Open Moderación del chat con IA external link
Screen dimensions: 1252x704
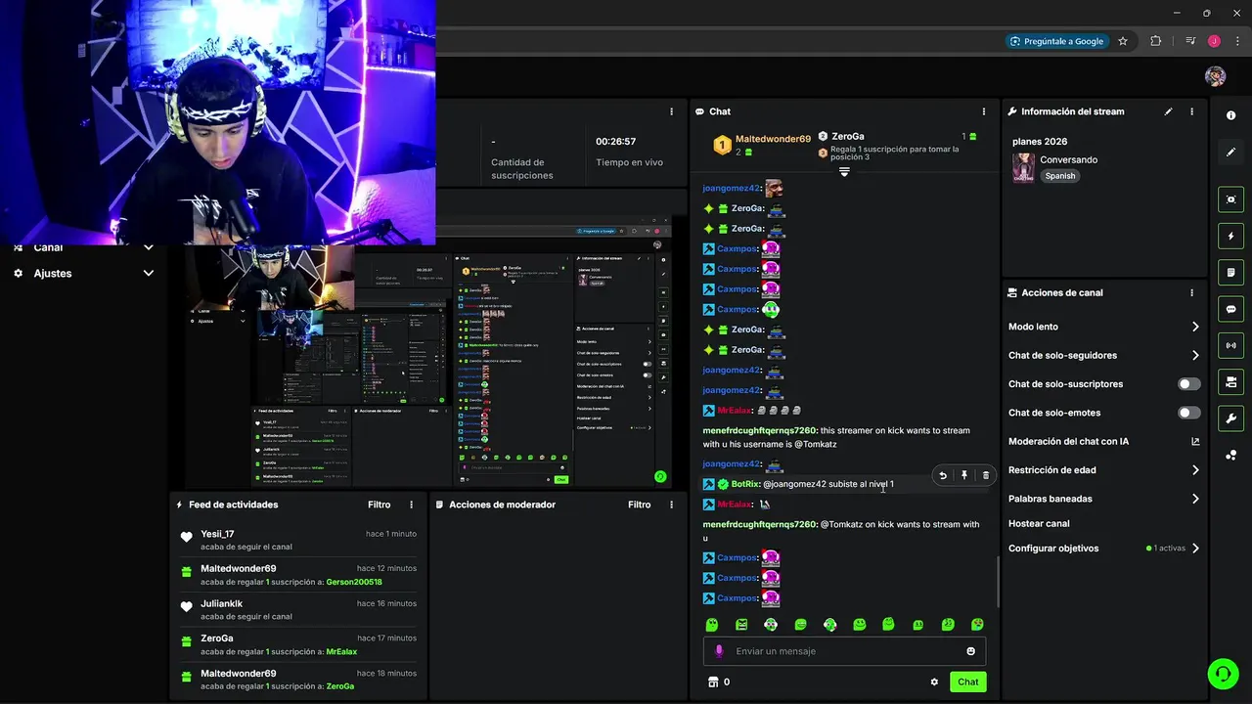pyautogui.click(x=1195, y=441)
